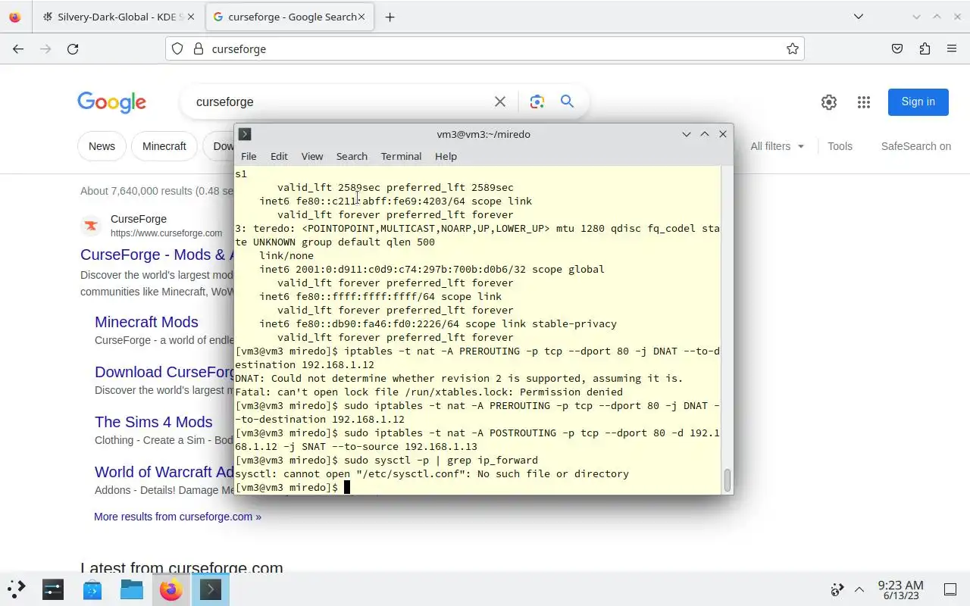Open the KDE application launcher
The image size is (970, 606).
click(15, 589)
